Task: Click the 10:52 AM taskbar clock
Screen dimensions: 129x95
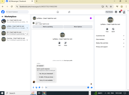Action: pyautogui.click(x=118, y=93)
